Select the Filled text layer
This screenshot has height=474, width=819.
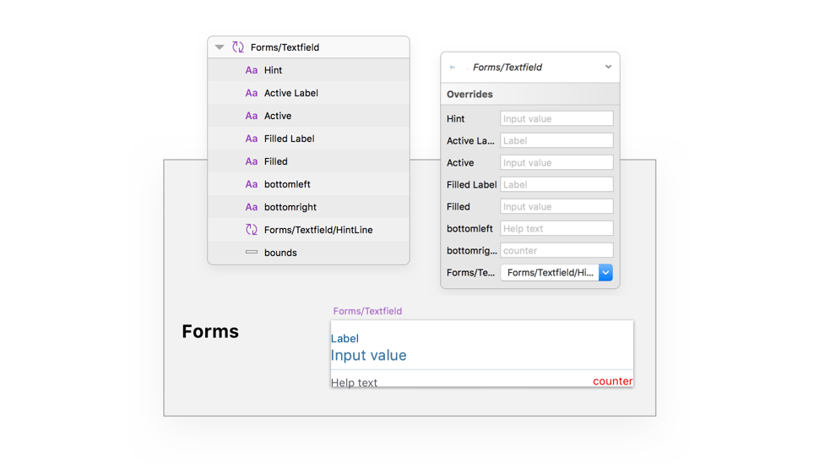(308, 161)
